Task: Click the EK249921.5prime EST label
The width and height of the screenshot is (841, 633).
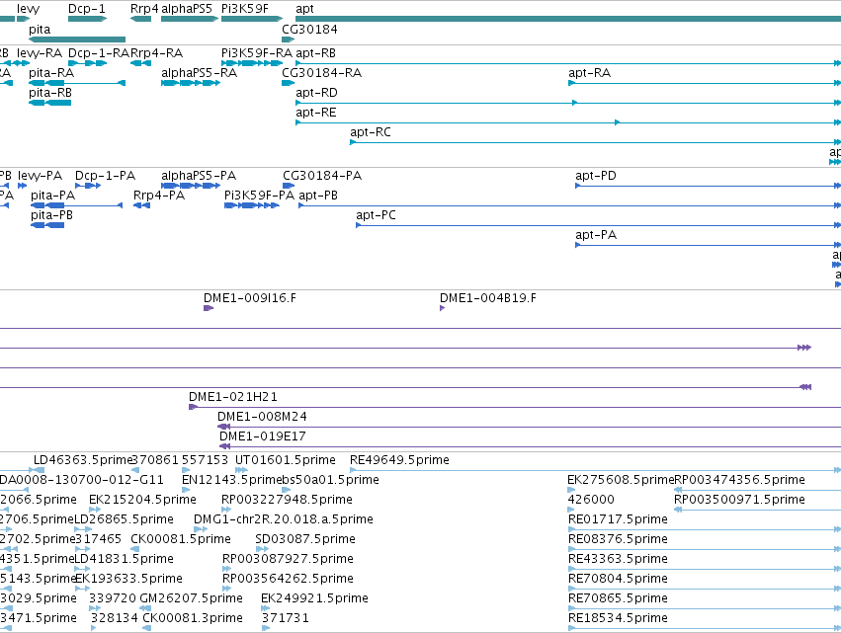Action: tap(315, 598)
